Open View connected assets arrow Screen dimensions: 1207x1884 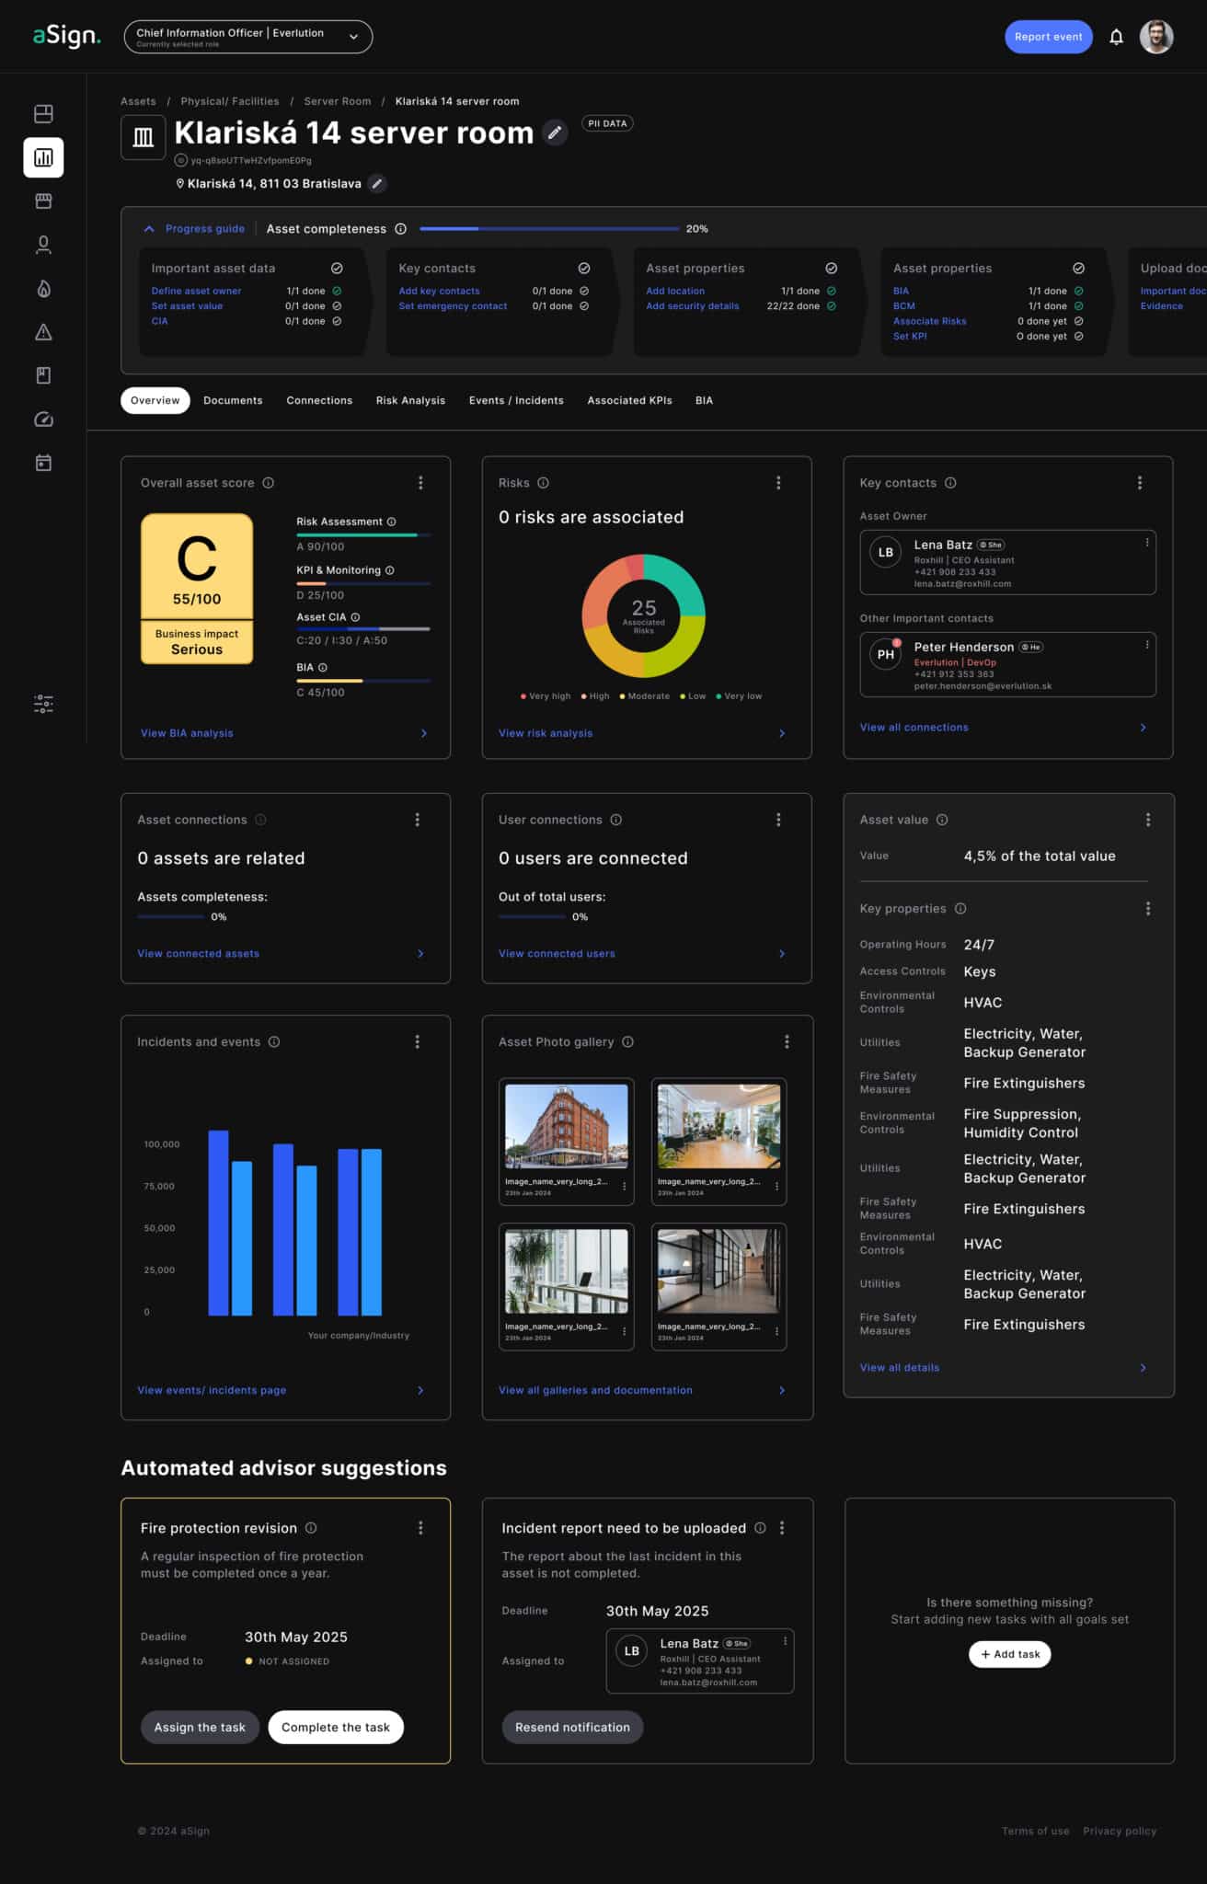click(421, 954)
